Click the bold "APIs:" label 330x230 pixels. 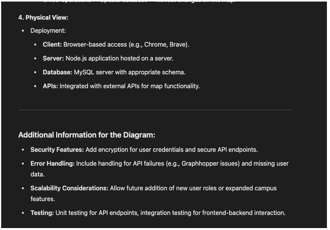50,86
